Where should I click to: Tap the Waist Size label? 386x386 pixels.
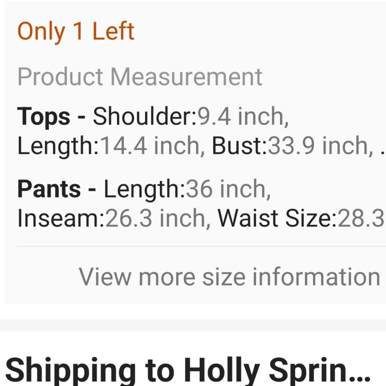coord(276,218)
